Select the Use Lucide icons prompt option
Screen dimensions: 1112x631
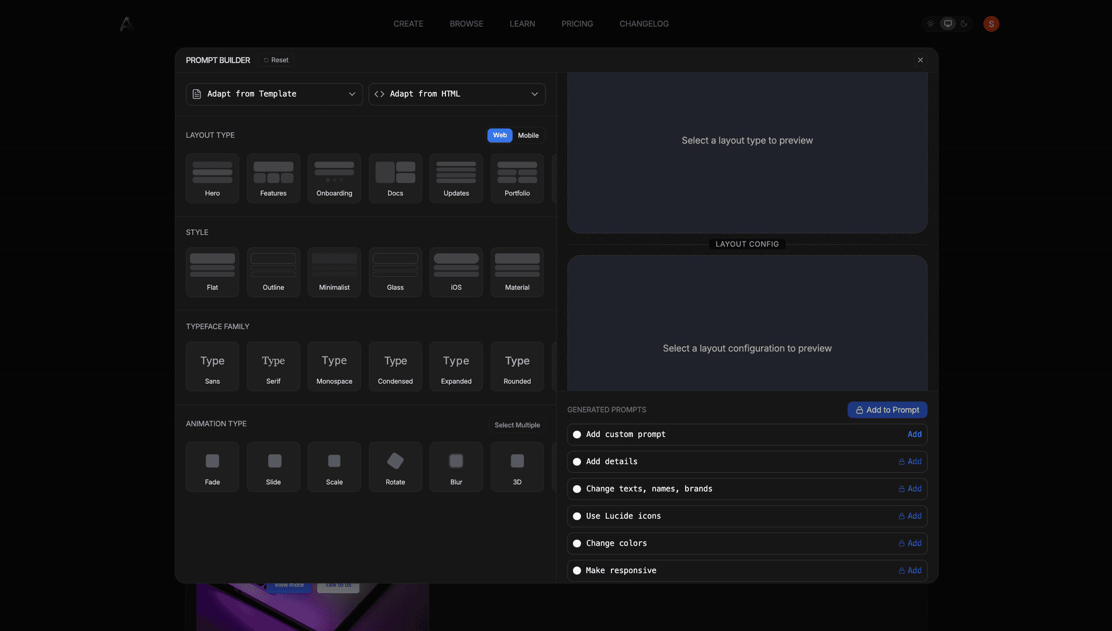pos(623,516)
